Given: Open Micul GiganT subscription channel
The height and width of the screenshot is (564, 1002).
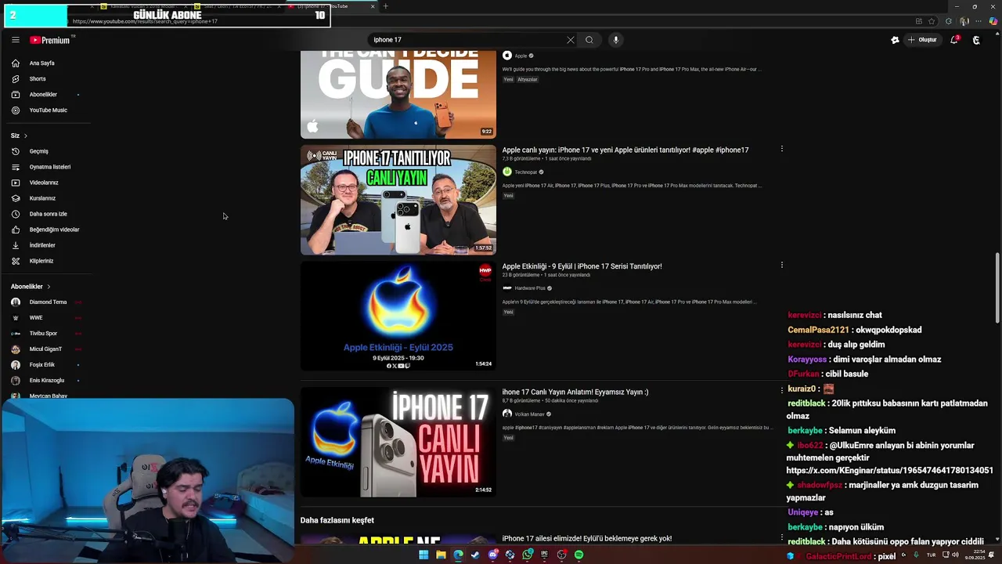Looking at the screenshot, I should point(45,349).
